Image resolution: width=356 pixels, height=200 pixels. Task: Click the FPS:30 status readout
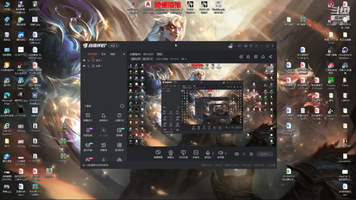pos(218,165)
